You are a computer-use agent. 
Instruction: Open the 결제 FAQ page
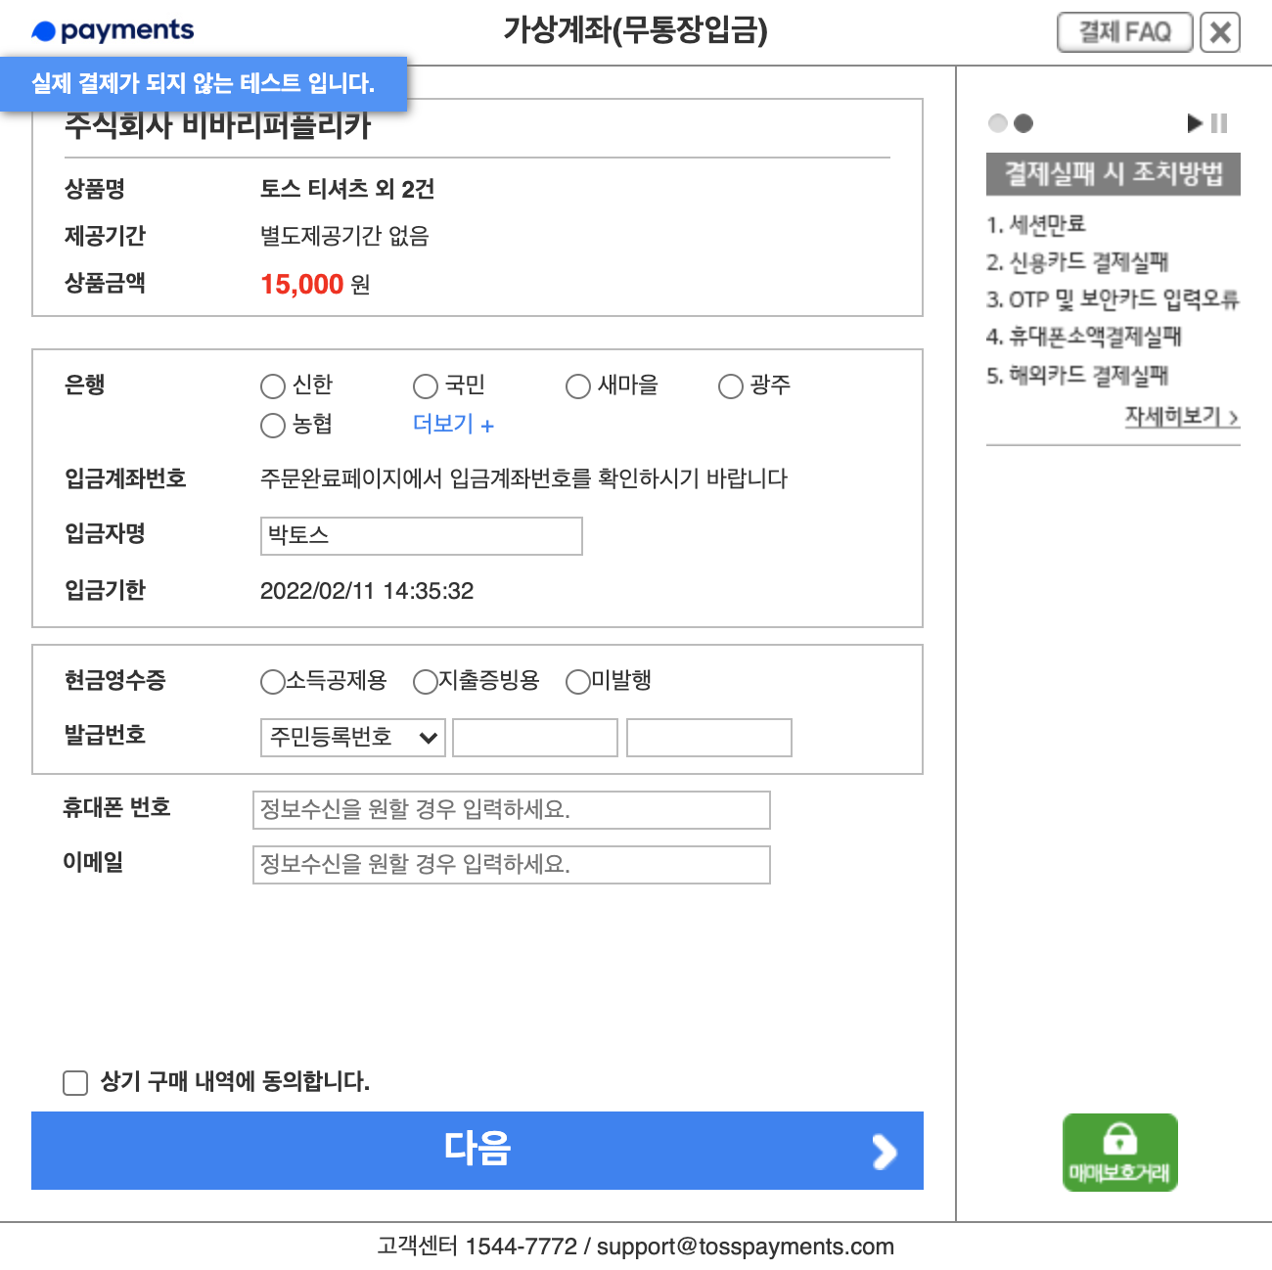1125,32
